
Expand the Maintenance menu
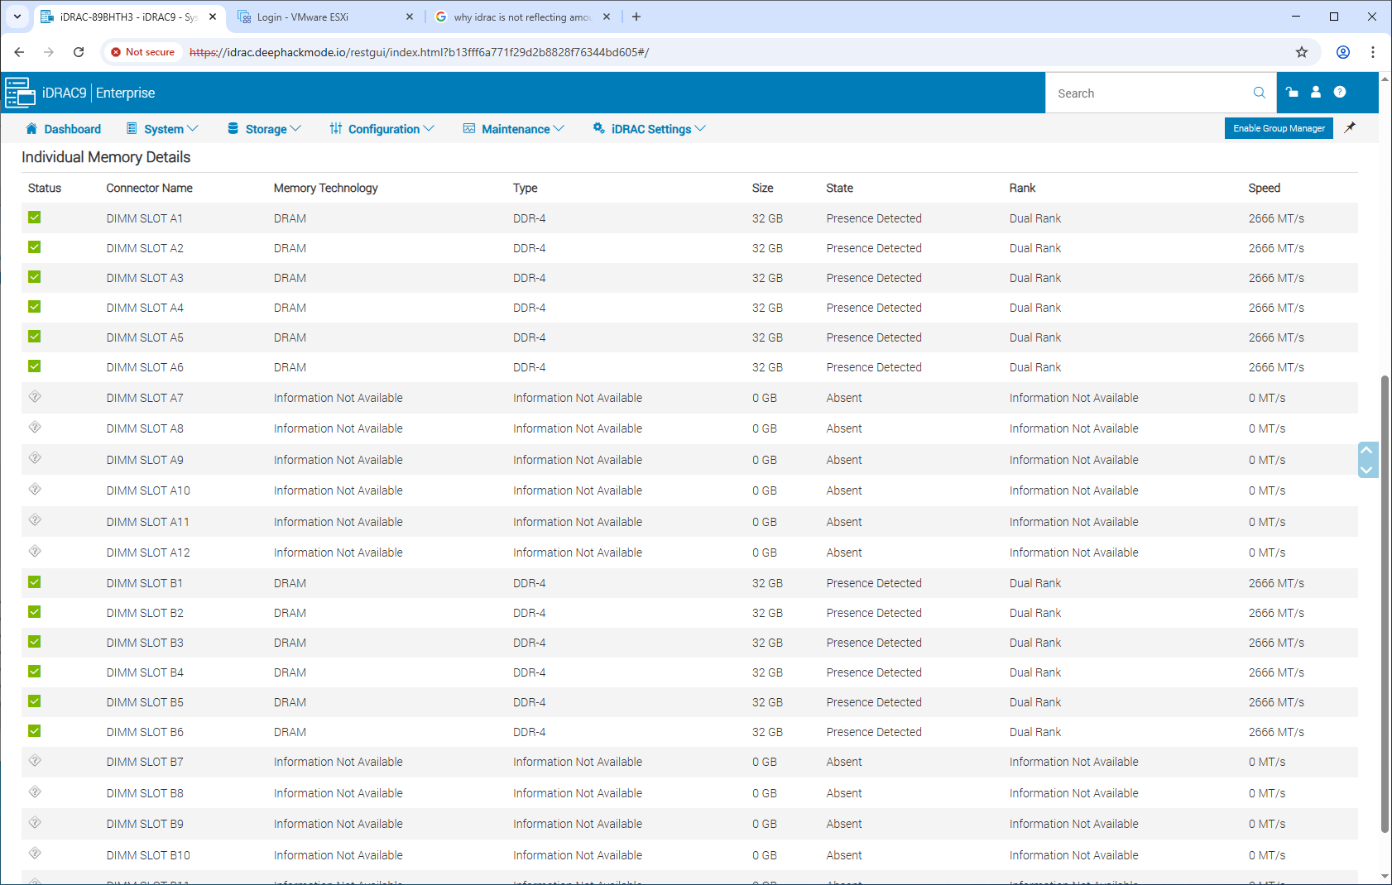tap(514, 129)
